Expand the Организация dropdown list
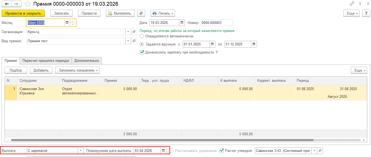The image size is (371, 157). (x=128, y=32)
